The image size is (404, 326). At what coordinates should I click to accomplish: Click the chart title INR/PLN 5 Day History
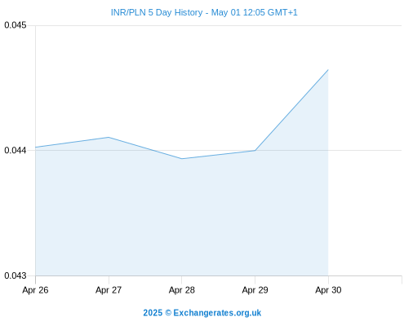pyautogui.click(x=157, y=12)
